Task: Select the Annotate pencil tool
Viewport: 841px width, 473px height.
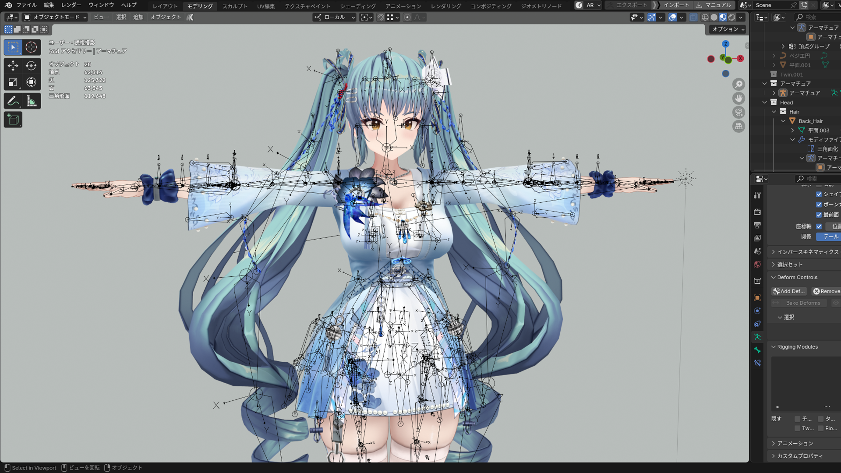Action: pyautogui.click(x=13, y=101)
